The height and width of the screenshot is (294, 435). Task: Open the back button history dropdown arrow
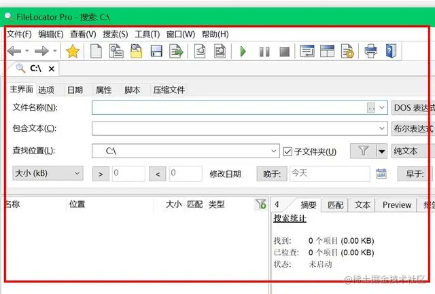[x=27, y=51]
